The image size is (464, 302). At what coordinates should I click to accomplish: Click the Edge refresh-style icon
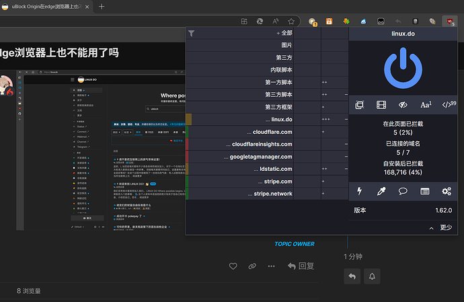coord(260,22)
